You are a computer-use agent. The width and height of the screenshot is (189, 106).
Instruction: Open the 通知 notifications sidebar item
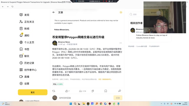pyautogui.click(x=25, y=35)
